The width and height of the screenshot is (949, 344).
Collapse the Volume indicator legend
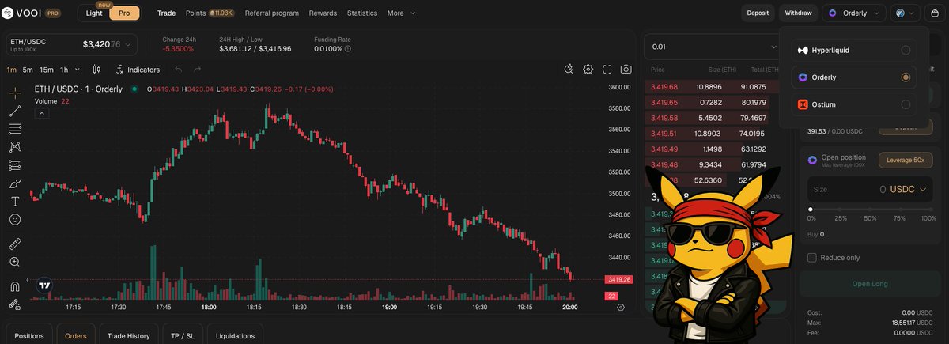(42, 114)
